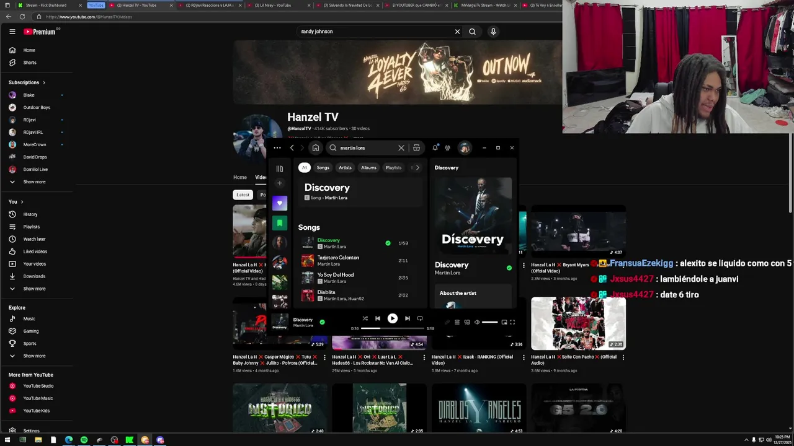Go back in Spotify navigation
Image resolution: width=794 pixels, height=446 pixels.
click(x=292, y=148)
